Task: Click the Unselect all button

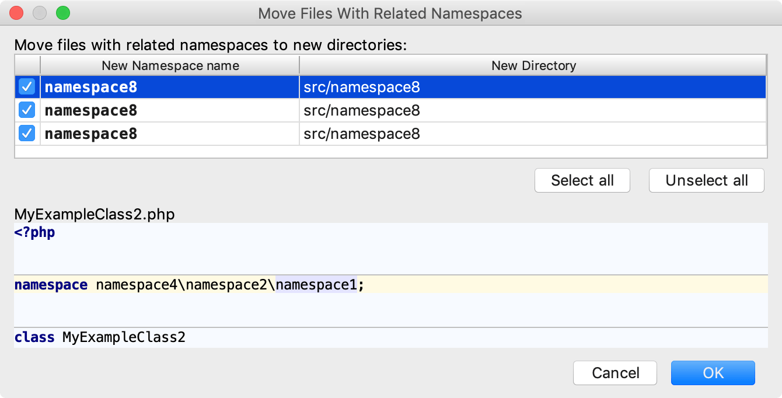Action: click(x=706, y=180)
